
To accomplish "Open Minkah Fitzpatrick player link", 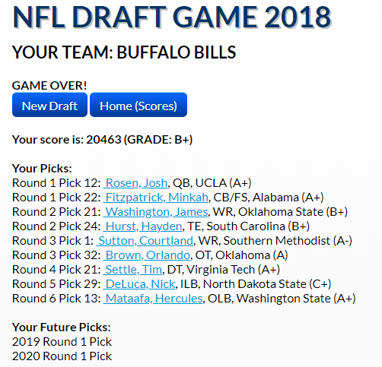I will tap(156, 198).
